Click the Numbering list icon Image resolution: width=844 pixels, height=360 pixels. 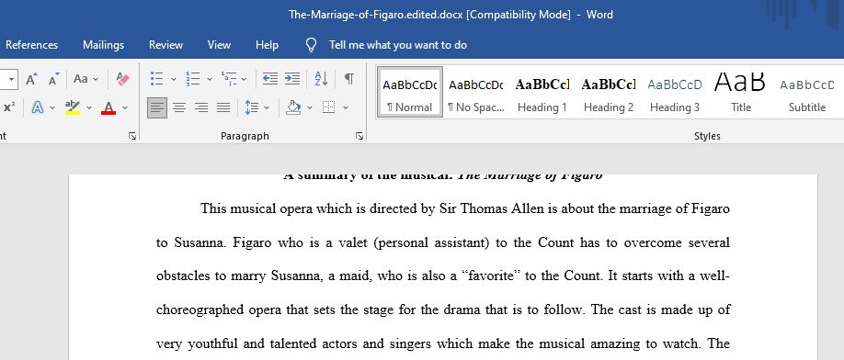(193, 79)
